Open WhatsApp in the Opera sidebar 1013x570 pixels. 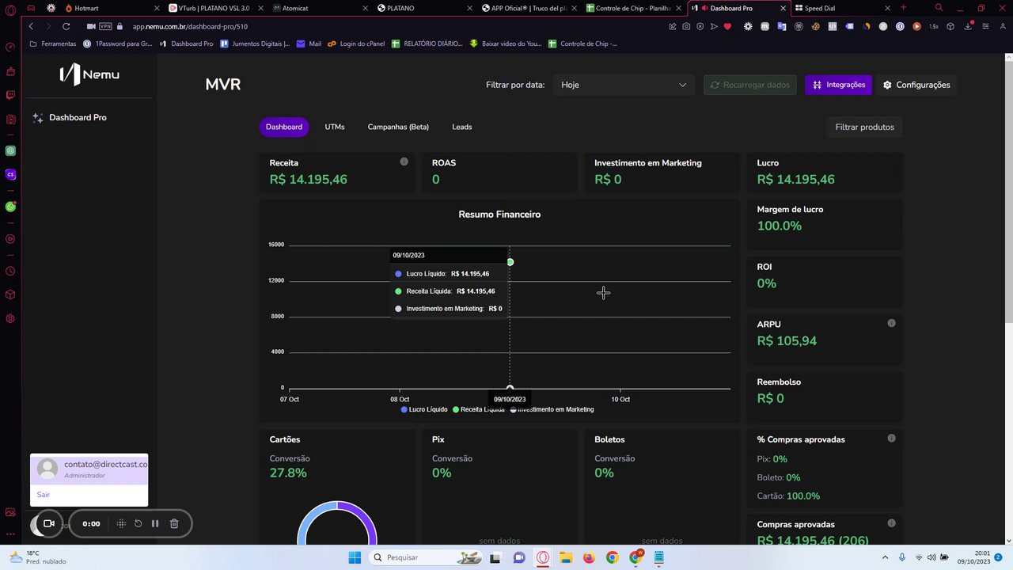10,207
